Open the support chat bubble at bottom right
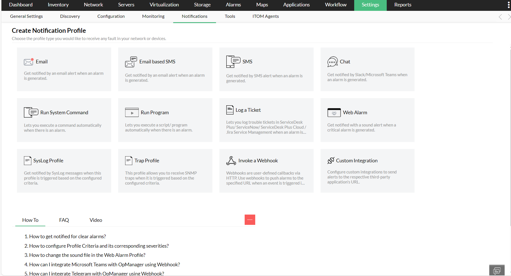The height and width of the screenshot is (276, 511). (497, 270)
